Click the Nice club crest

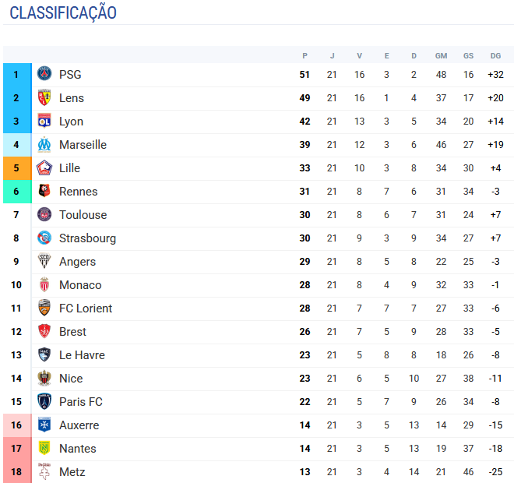click(x=44, y=379)
